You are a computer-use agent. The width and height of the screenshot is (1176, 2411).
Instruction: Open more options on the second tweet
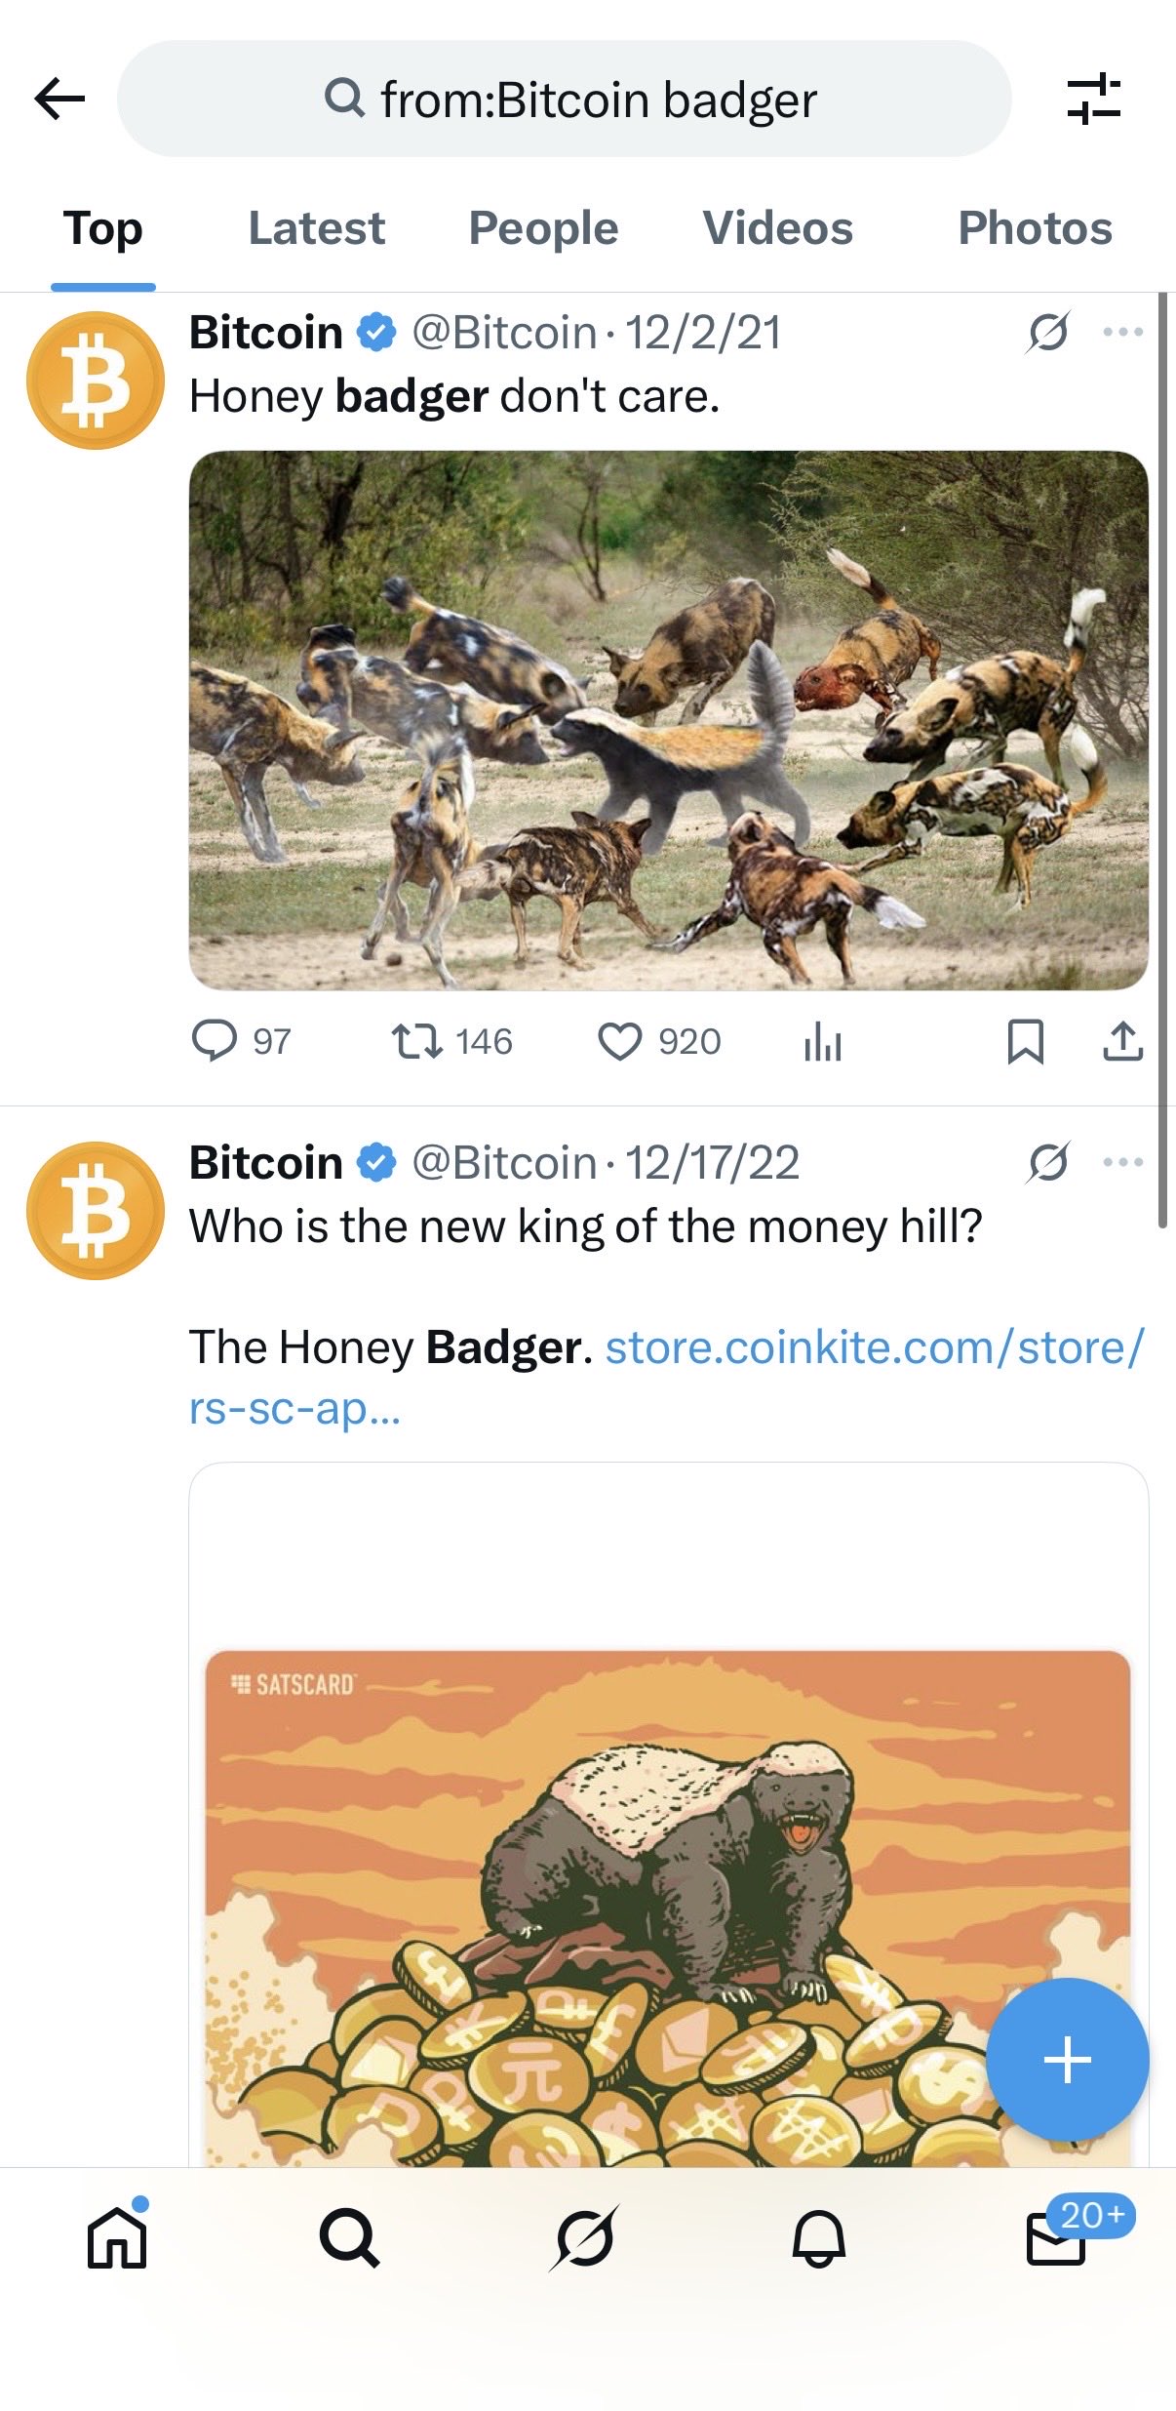tap(1123, 1159)
